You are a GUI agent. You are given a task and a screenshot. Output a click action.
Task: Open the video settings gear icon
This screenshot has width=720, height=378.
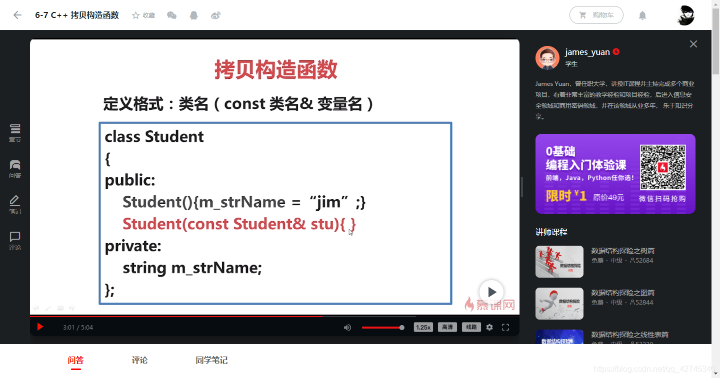point(489,328)
